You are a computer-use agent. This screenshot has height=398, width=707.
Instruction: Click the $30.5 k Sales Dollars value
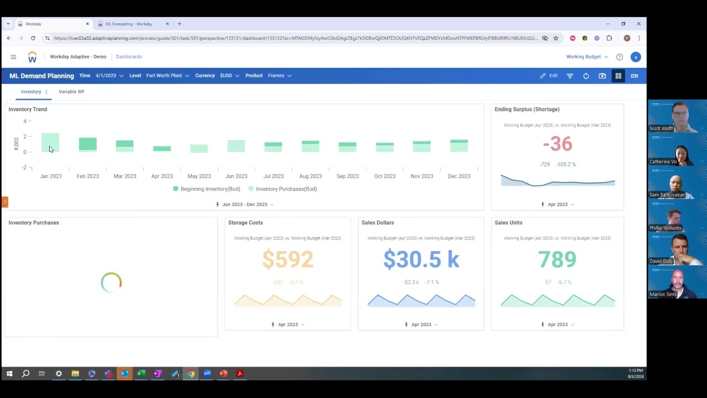pos(421,259)
